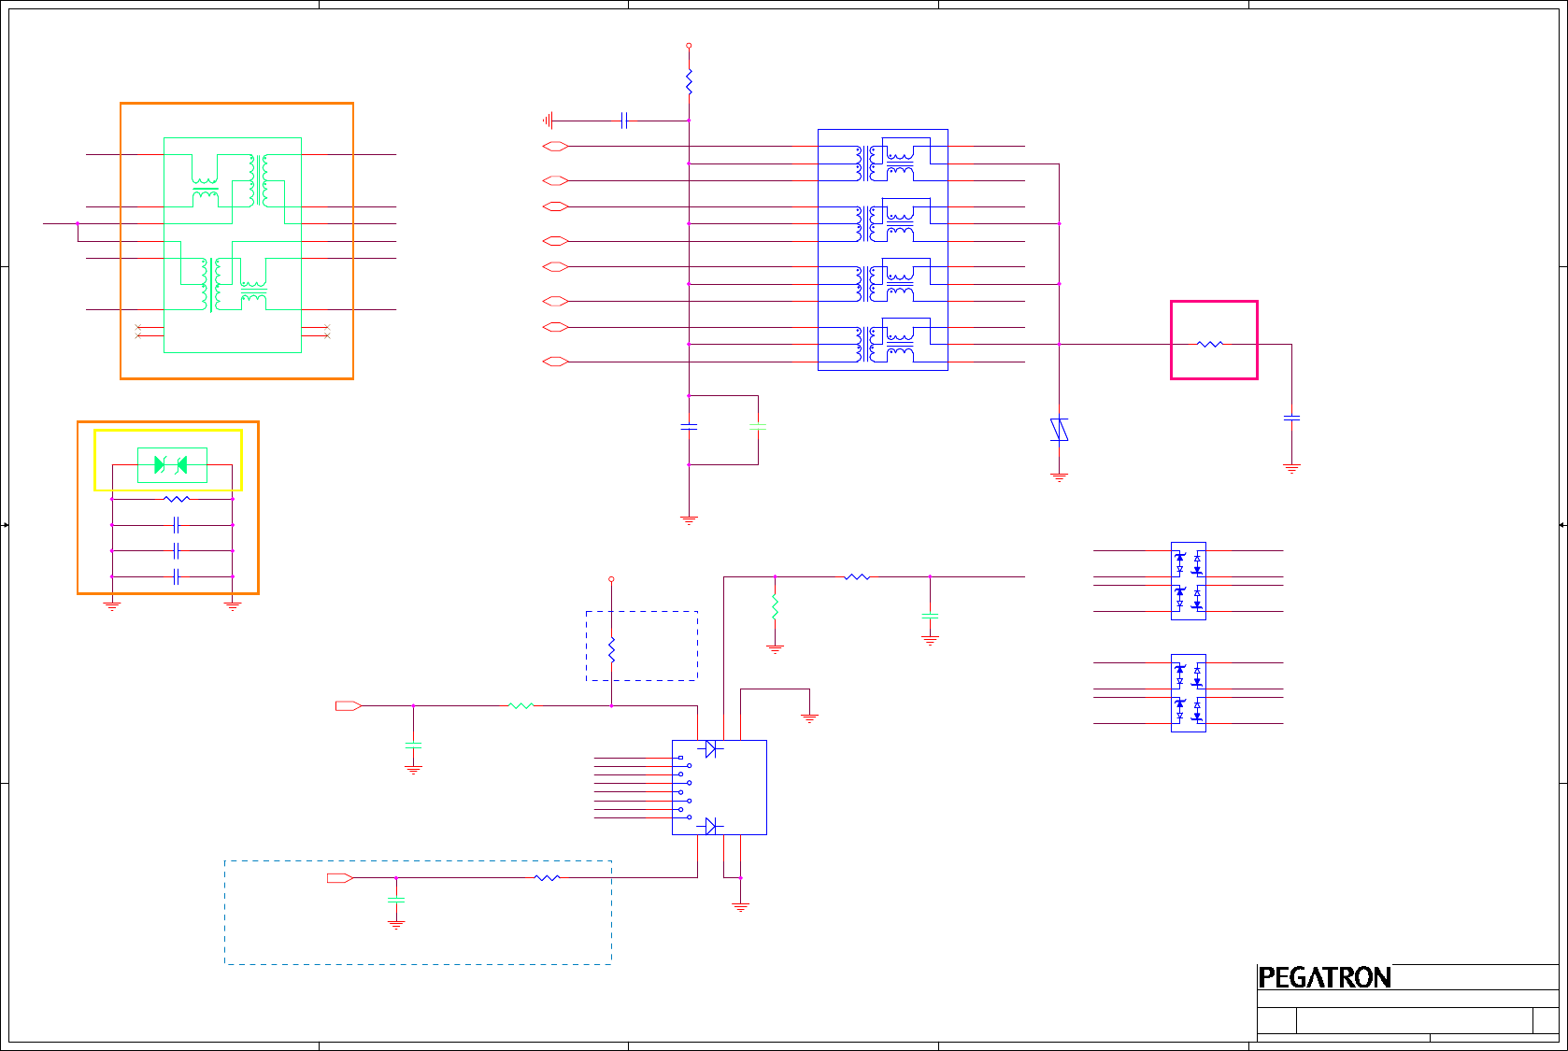Click the capacitor to ground right of horizontal resistor
The image size is (1568, 1051).
tap(930, 616)
